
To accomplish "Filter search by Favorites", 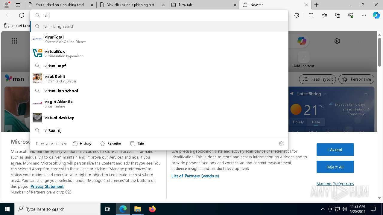I will (111, 144).
